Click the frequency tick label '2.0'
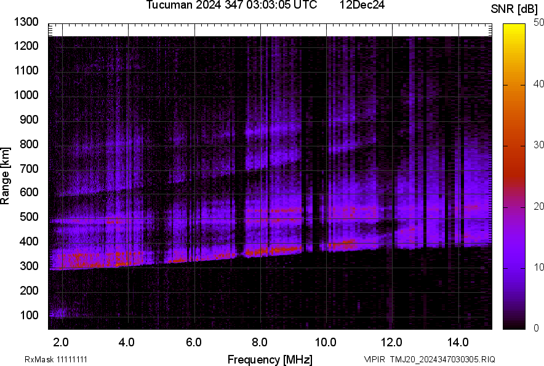 [x=61, y=343]
